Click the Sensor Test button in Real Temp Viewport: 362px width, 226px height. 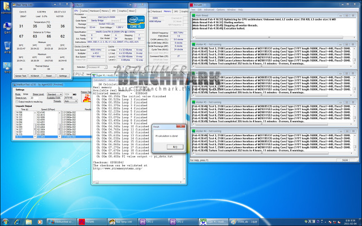click(21, 76)
